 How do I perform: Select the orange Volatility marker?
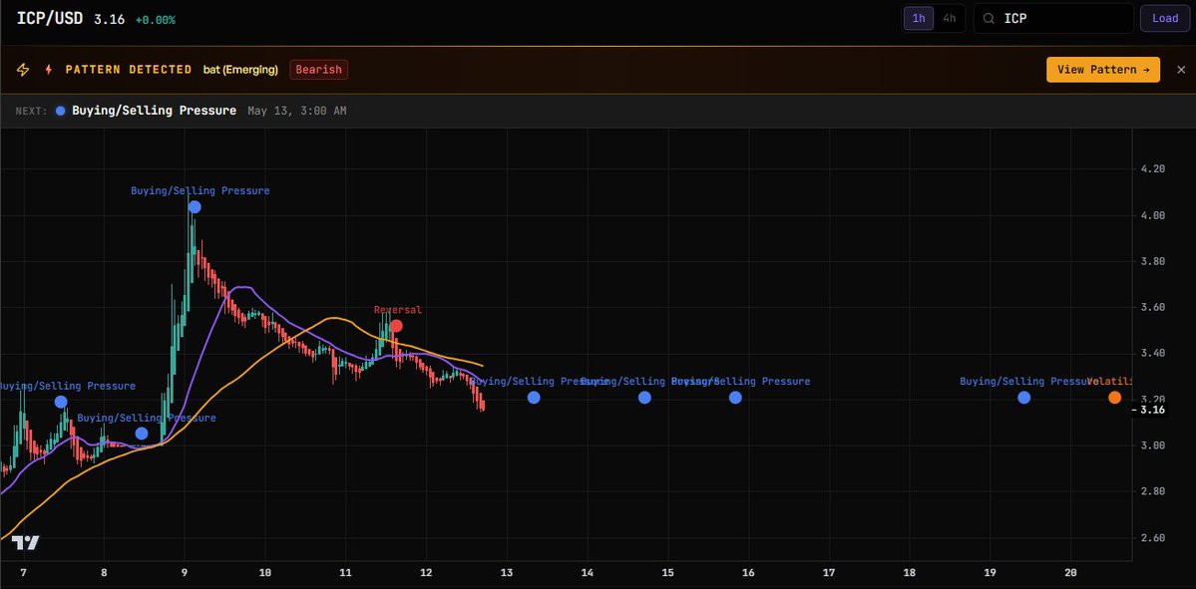(x=1114, y=398)
